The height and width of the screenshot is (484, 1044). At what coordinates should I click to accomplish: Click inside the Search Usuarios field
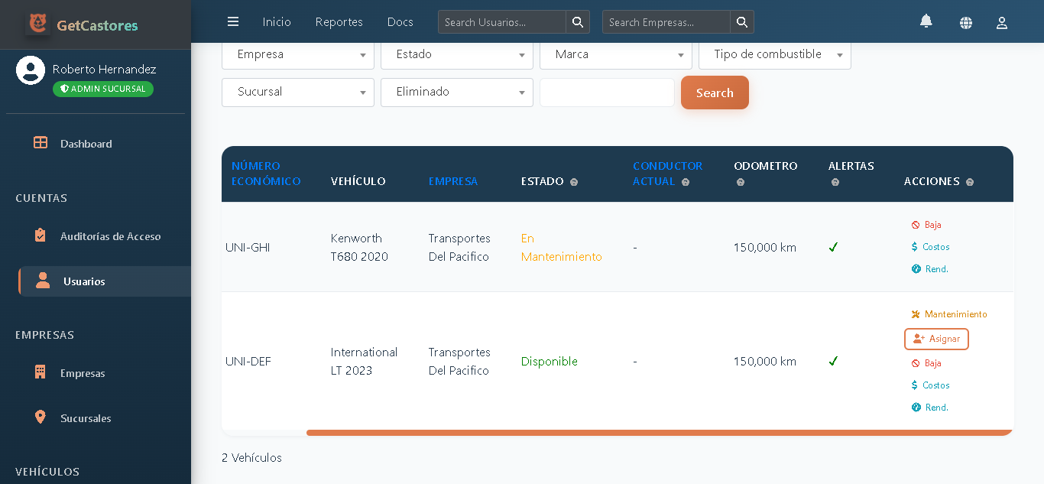pyautogui.click(x=501, y=21)
